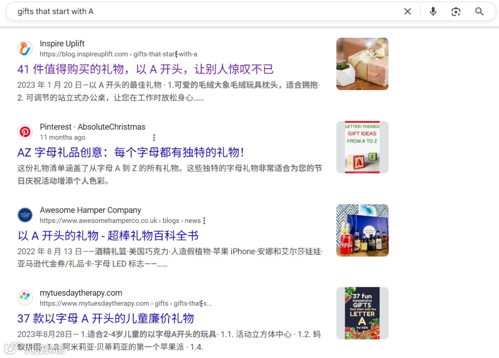The width and height of the screenshot is (499, 358).
Task: Open the '37 款以字母 A 开头' result link
Action: 106,319
